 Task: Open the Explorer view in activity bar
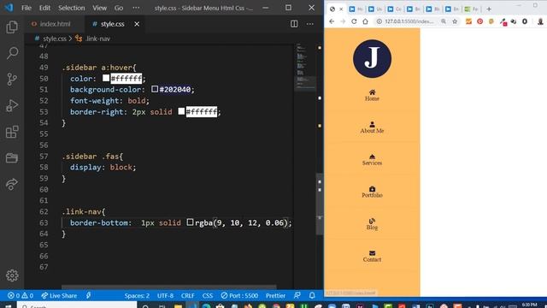[12, 27]
